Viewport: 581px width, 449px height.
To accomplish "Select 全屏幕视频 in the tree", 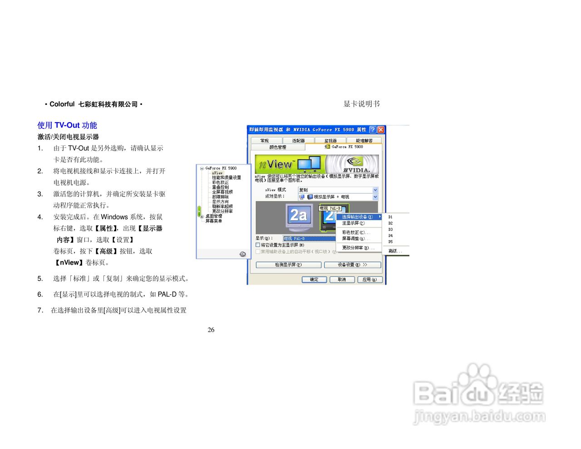I will coord(222,192).
